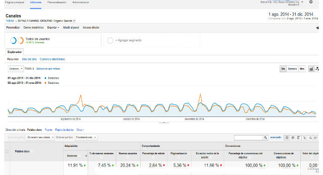
Task: Open the Administrador tab
Action: pyautogui.click(x=81, y=2)
